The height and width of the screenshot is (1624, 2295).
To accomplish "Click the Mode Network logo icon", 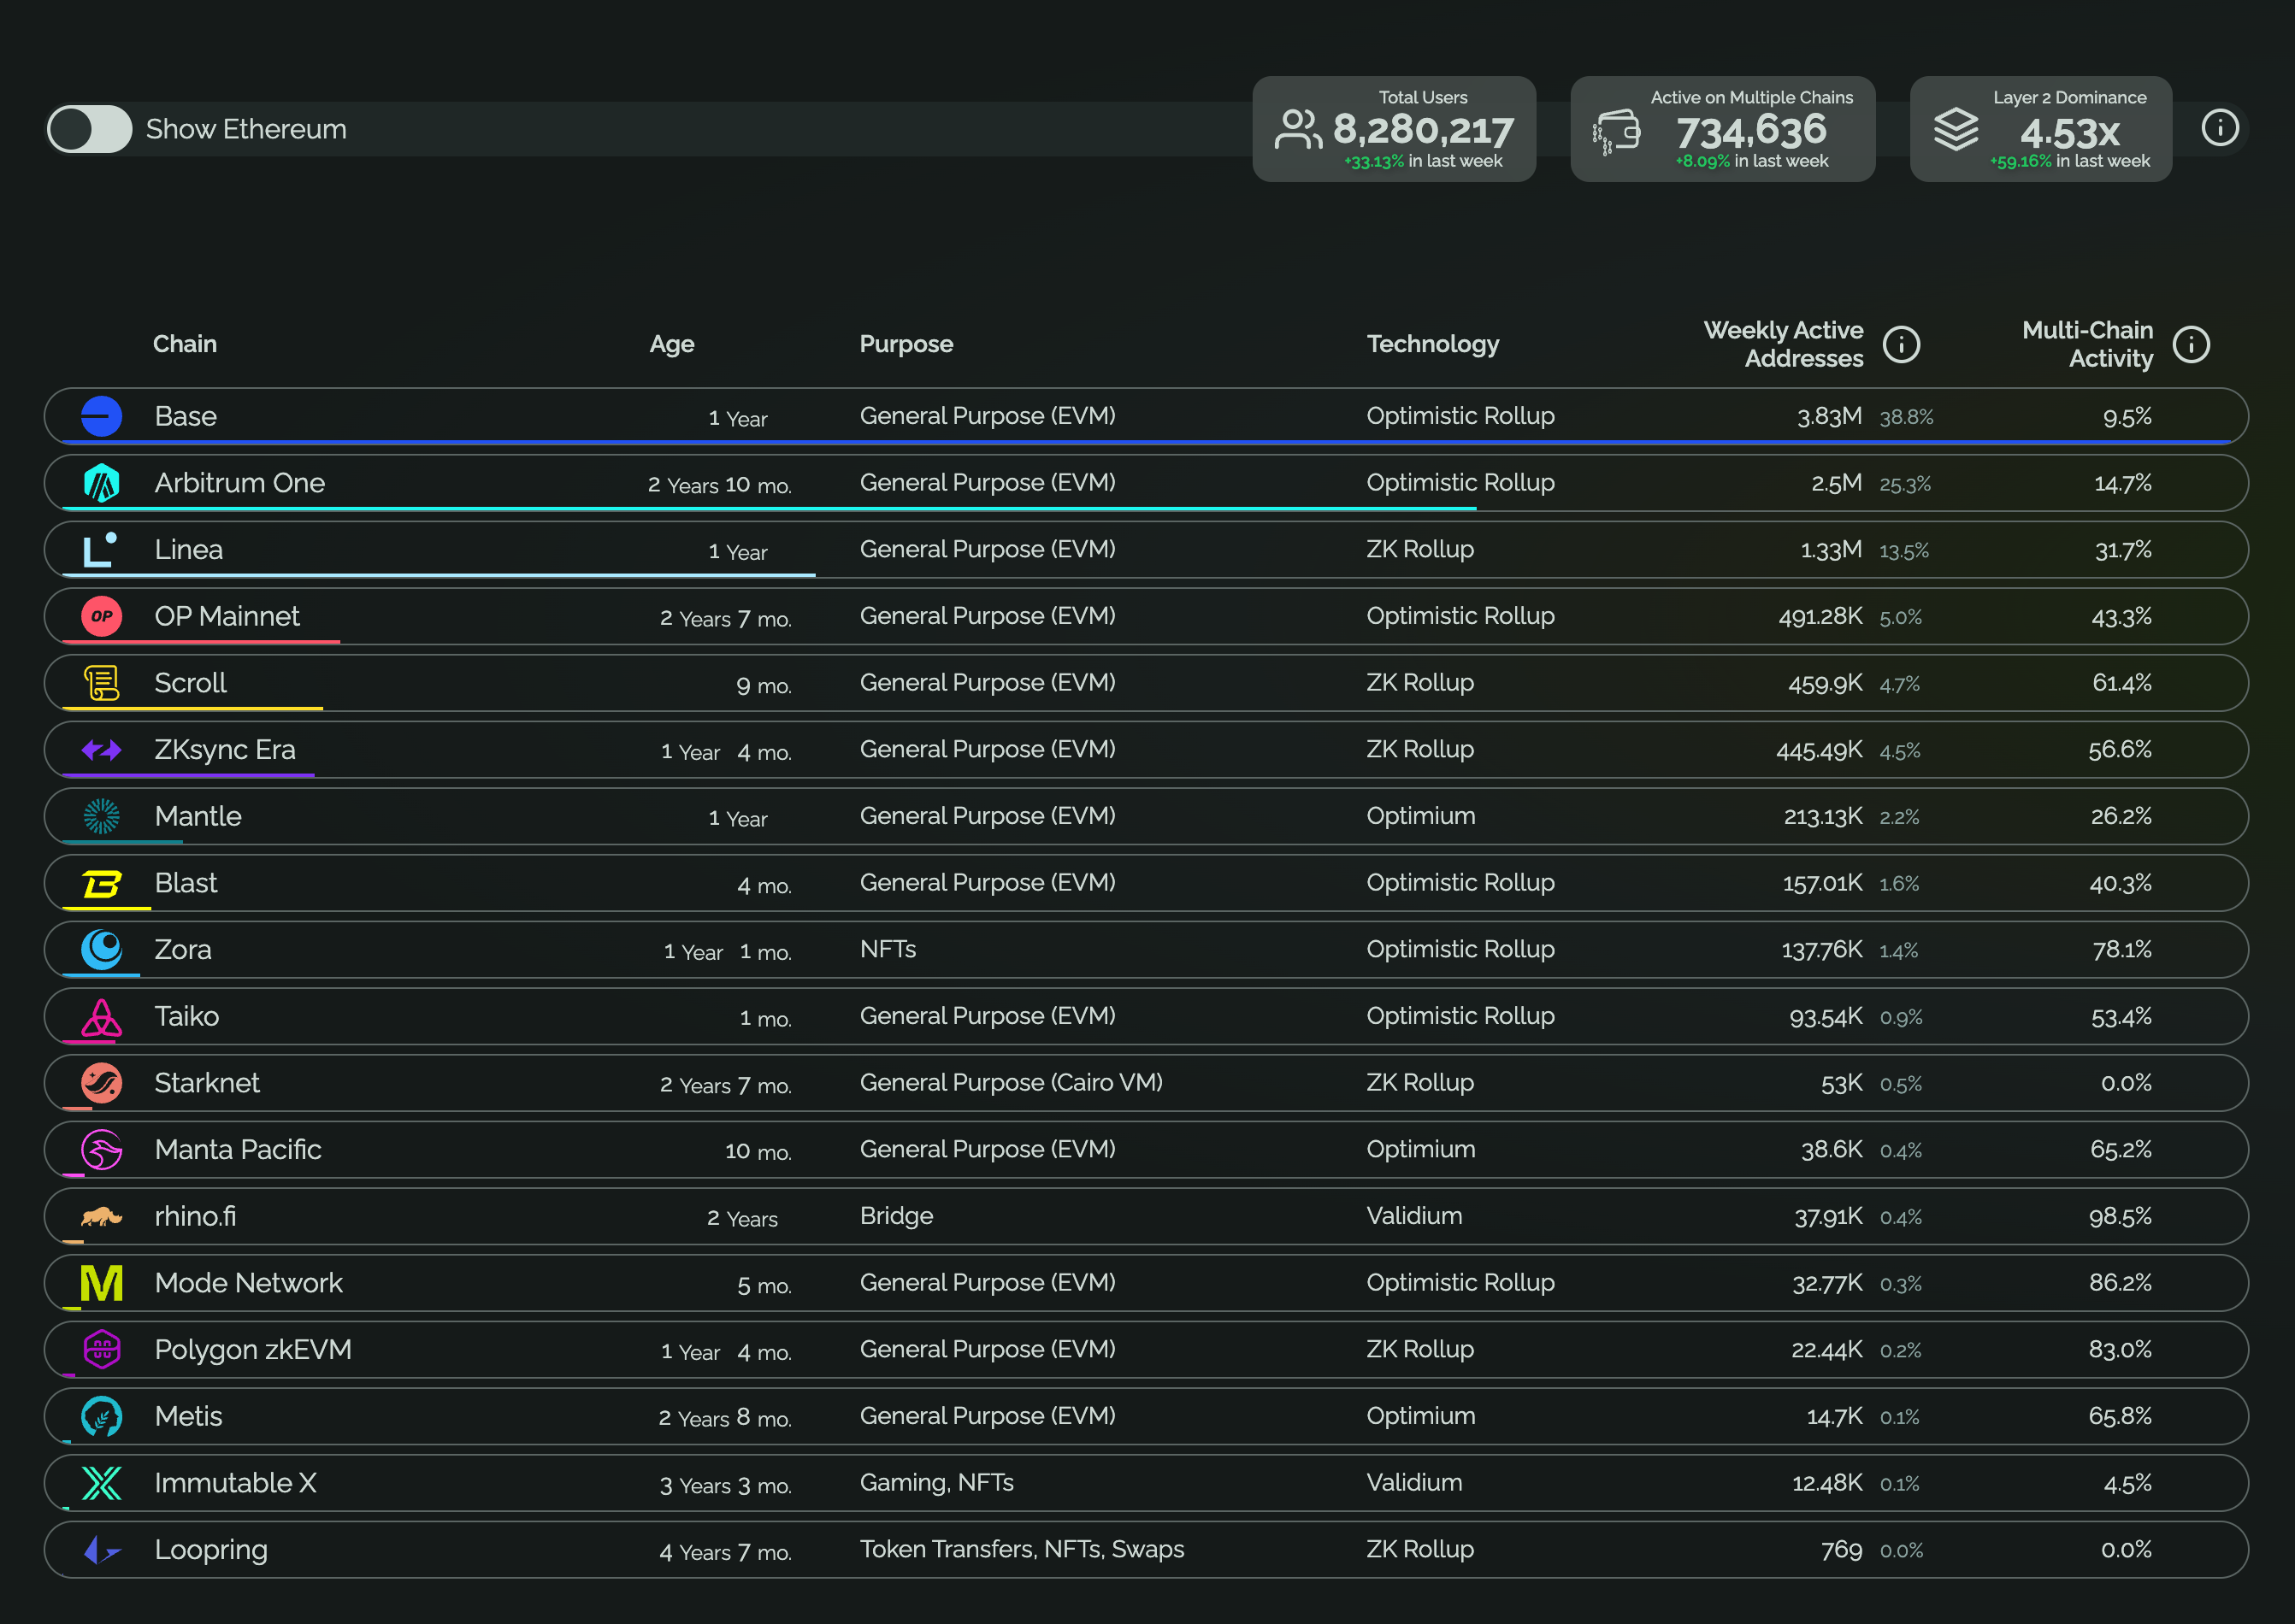I will point(101,1283).
